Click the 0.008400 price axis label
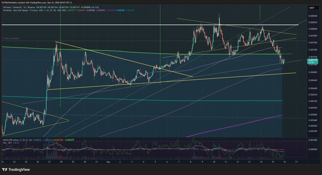322x175 pixels. [x=313, y=16]
